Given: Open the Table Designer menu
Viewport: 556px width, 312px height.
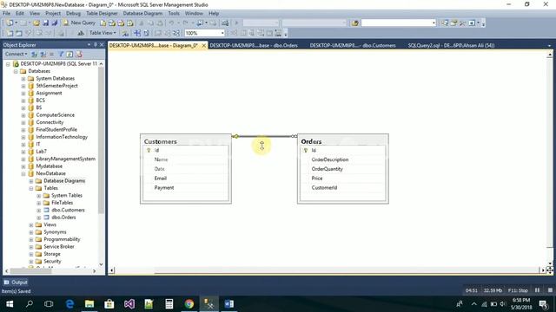Looking at the screenshot, I should 102,13.
